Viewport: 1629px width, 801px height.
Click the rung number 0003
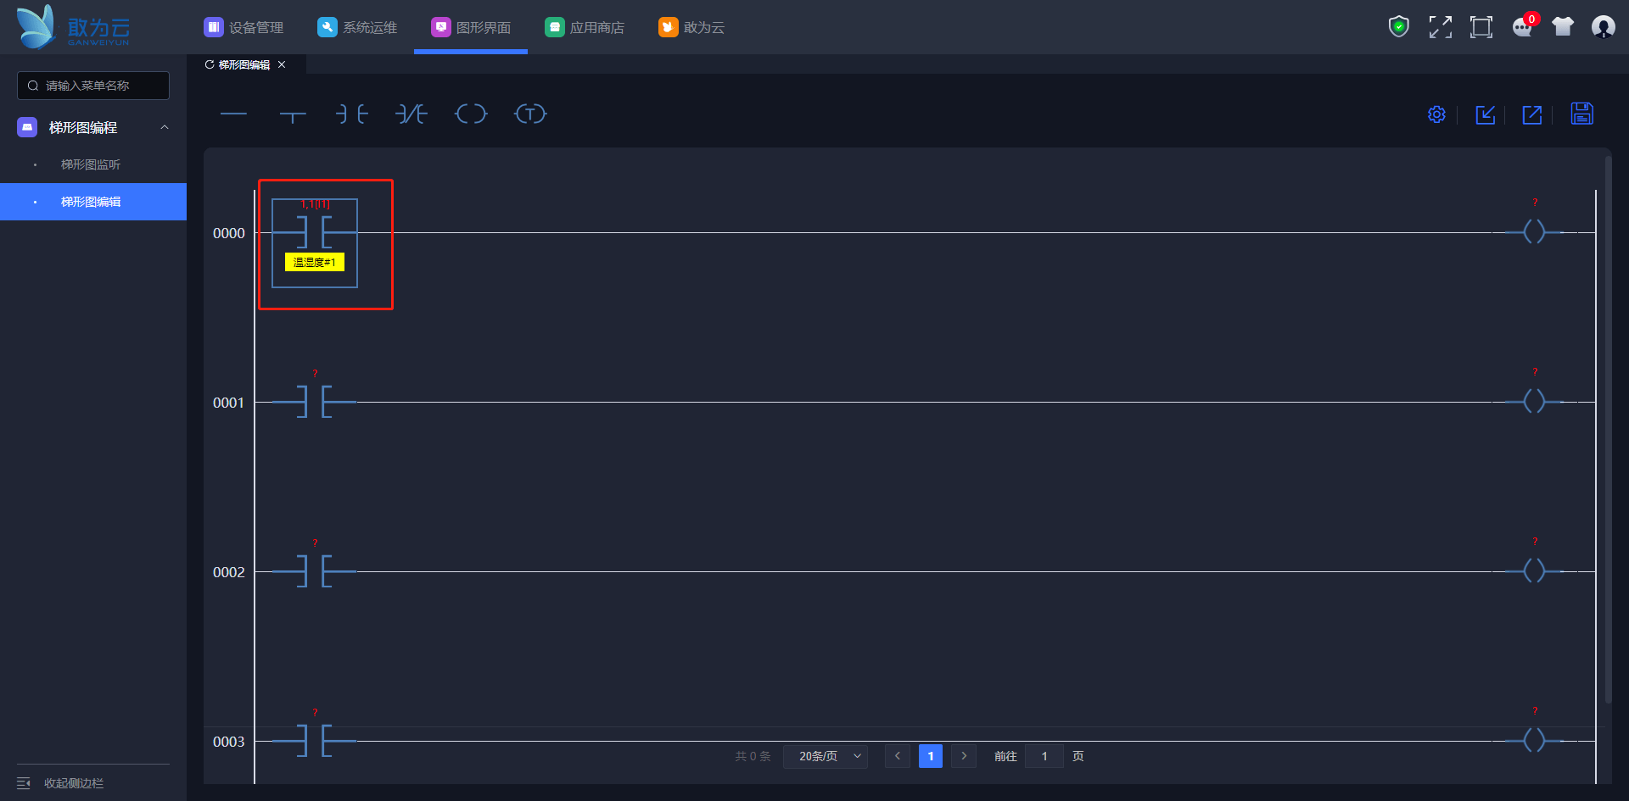pos(229,742)
